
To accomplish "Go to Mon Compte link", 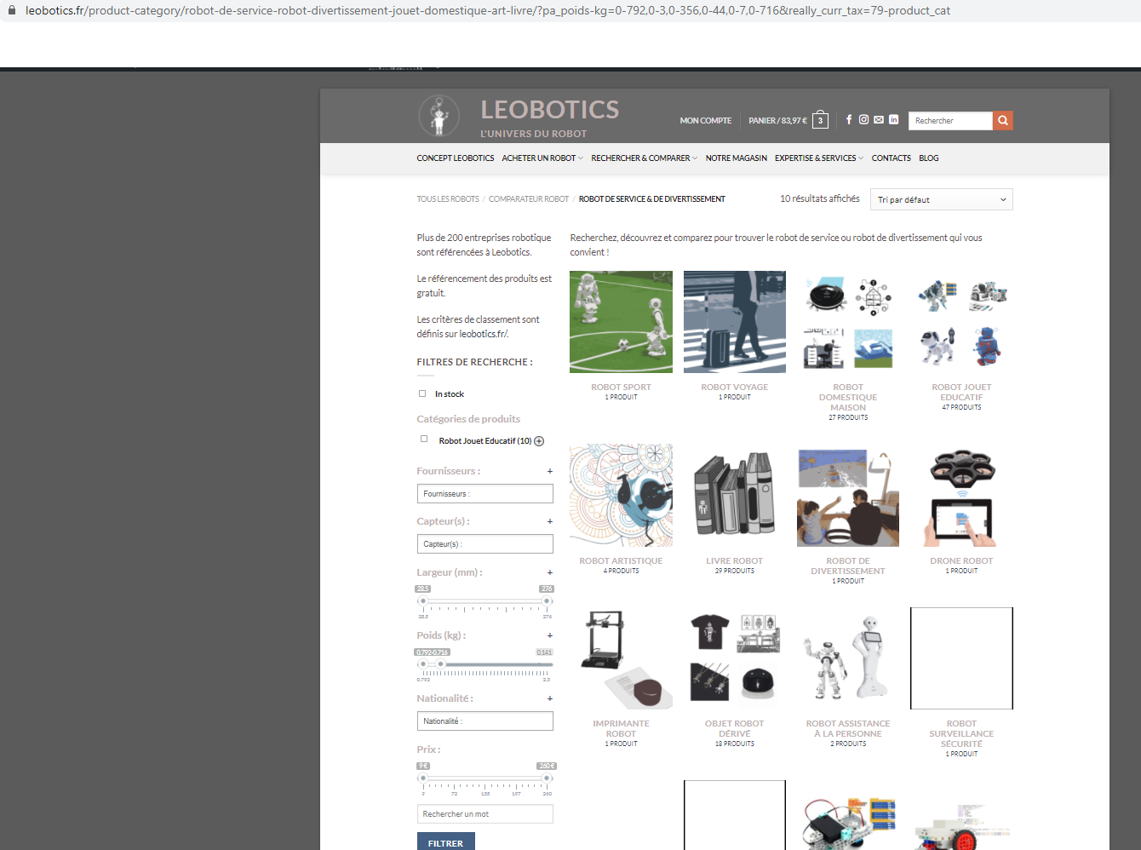I will tap(705, 121).
